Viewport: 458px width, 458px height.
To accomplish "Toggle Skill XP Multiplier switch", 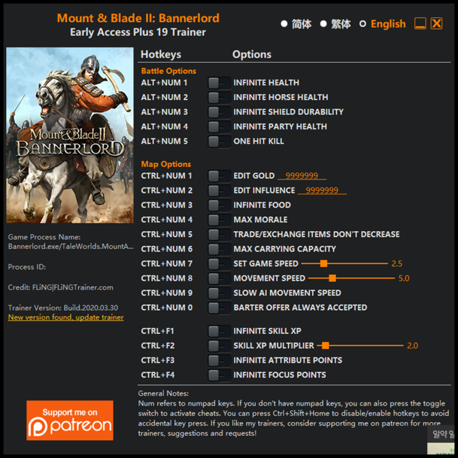I will coord(219,346).
